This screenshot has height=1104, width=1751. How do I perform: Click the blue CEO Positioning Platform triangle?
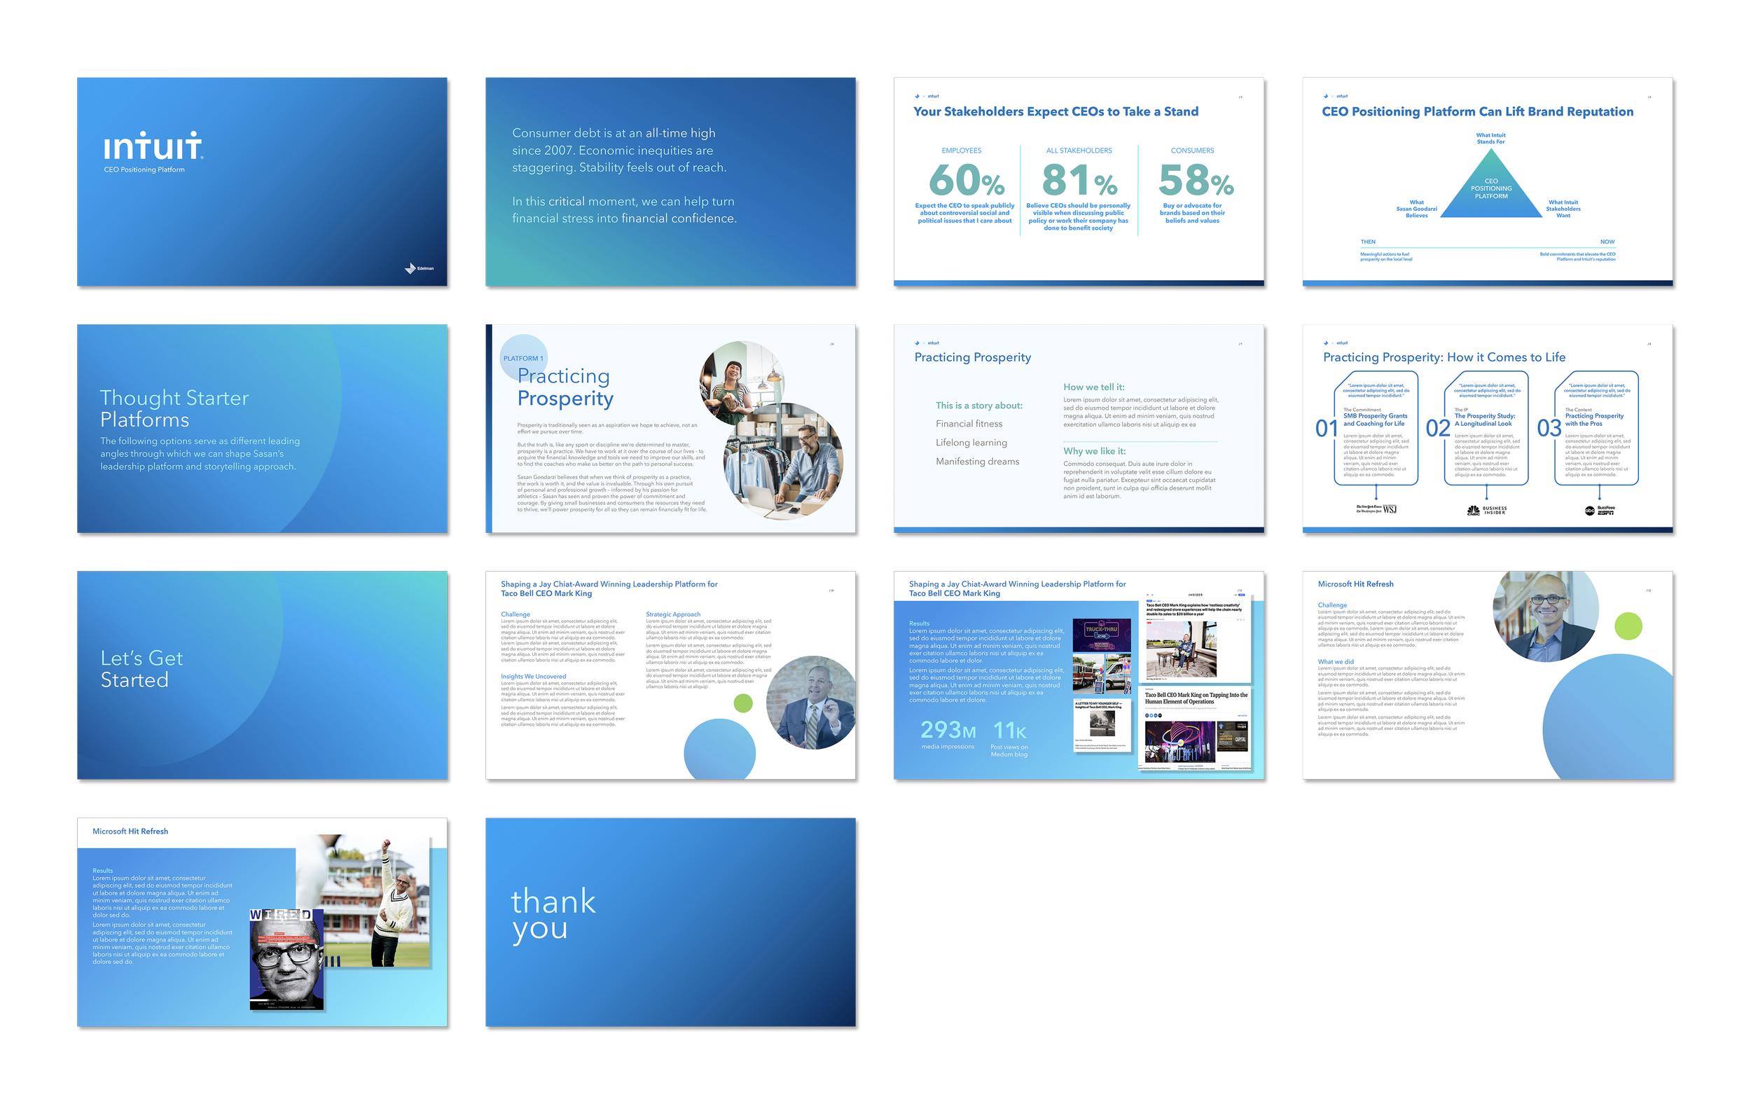pyautogui.click(x=1490, y=191)
